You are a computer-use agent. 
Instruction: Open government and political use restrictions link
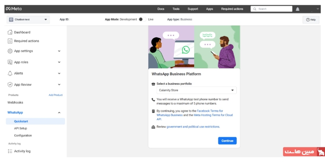(x=193, y=127)
